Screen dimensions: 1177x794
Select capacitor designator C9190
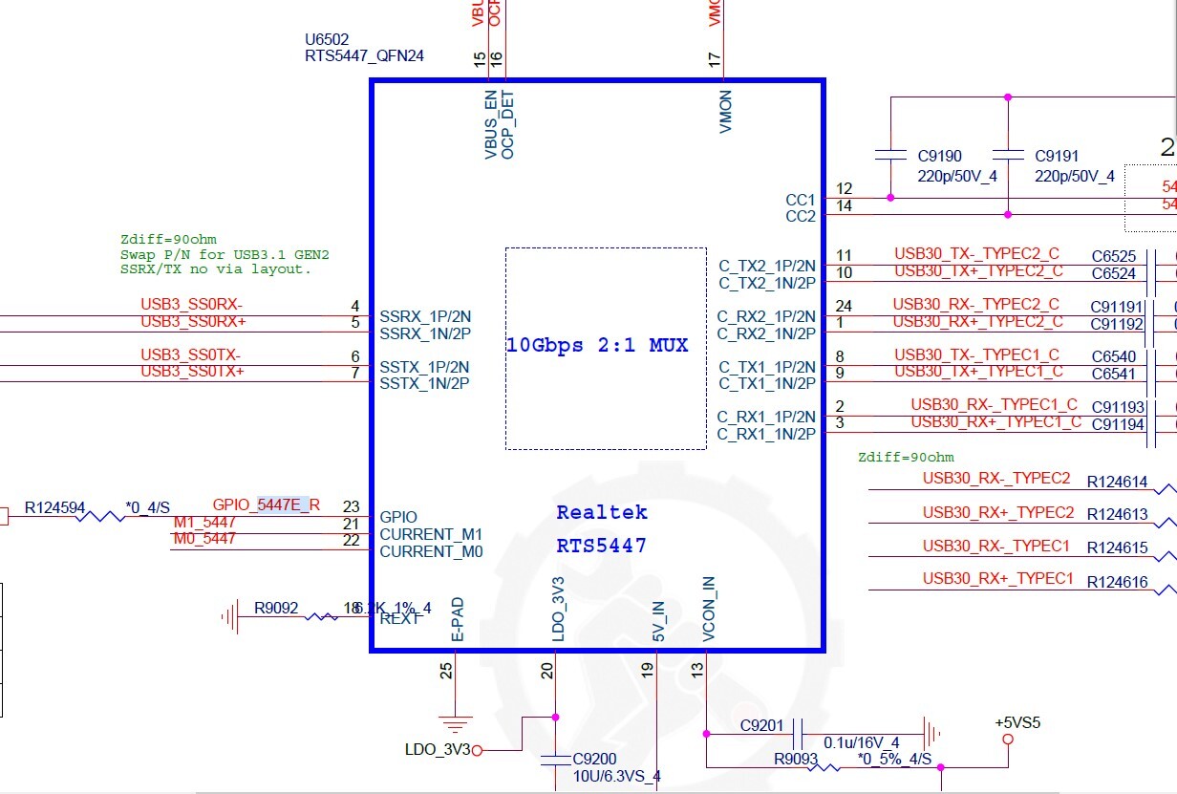pyautogui.click(x=940, y=156)
